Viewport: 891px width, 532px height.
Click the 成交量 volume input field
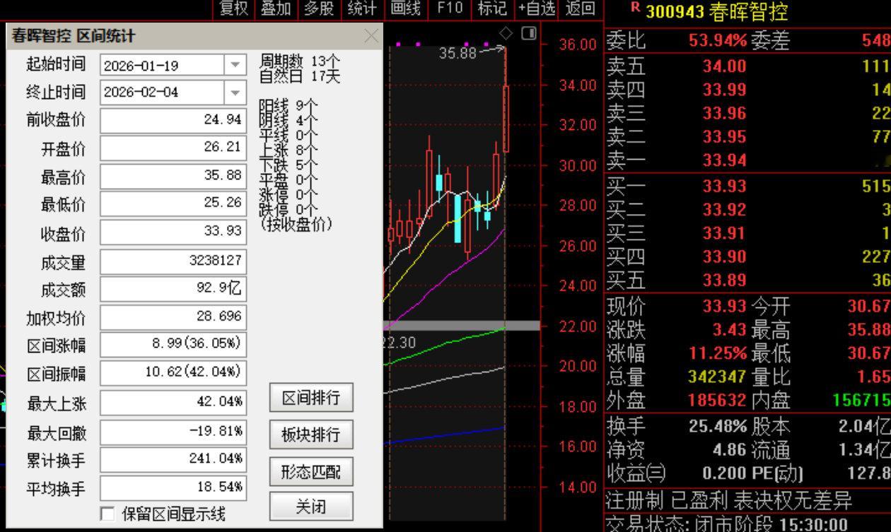point(173,261)
